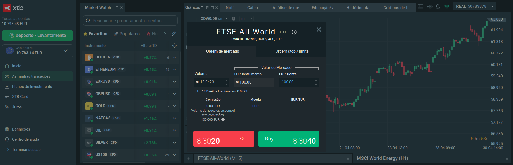
Task: Expand the OIL row chevron
Action: click(174, 130)
